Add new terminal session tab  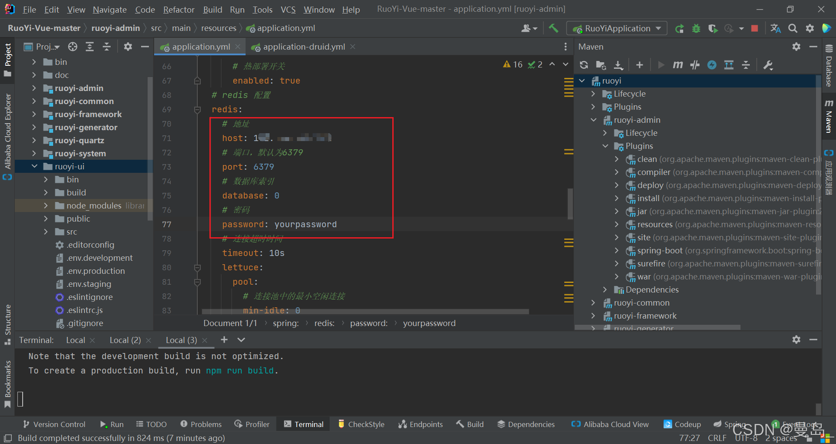coord(224,340)
